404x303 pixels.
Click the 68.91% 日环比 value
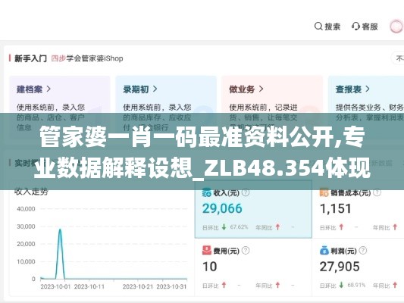(356, 285)
